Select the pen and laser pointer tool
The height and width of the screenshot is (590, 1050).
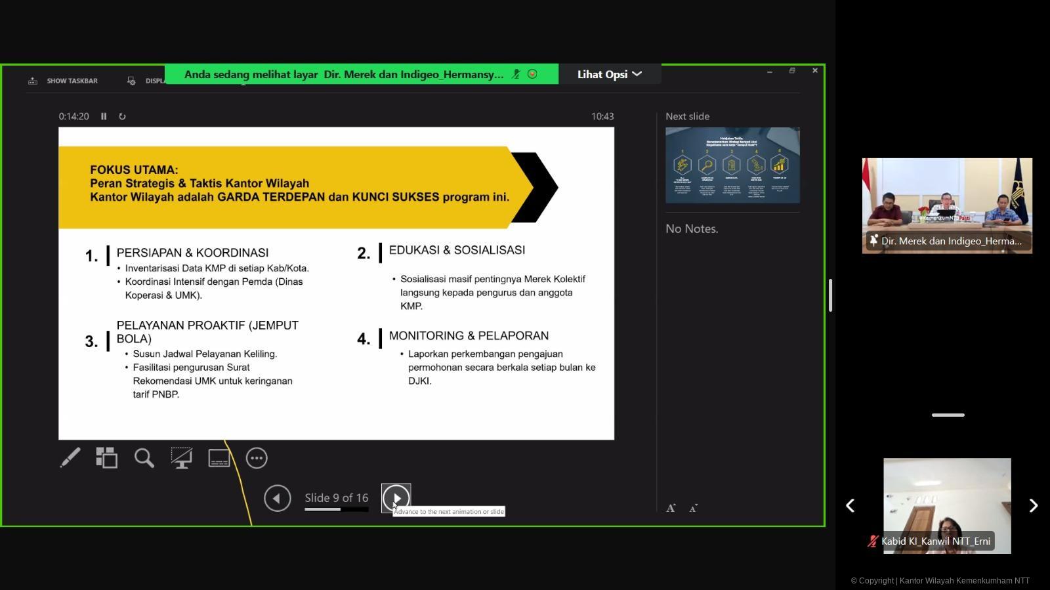[70, 458]
